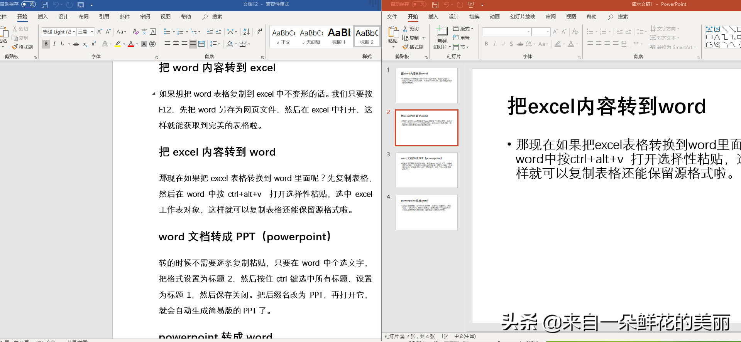
Task: Toggle Underline in the Word ribbon
Action: coord(63,44)
